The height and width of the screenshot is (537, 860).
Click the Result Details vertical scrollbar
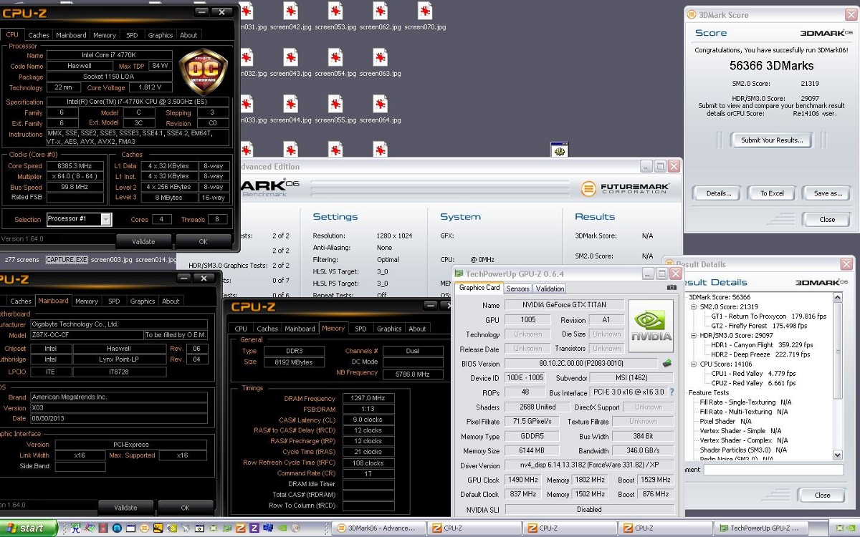point(838,376)
